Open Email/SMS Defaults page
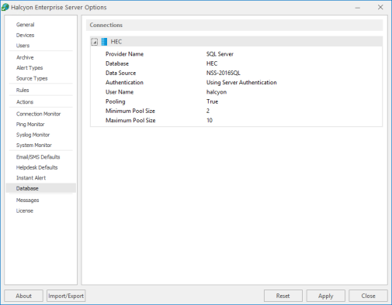392x305 pixels. [x=38, y=157]
